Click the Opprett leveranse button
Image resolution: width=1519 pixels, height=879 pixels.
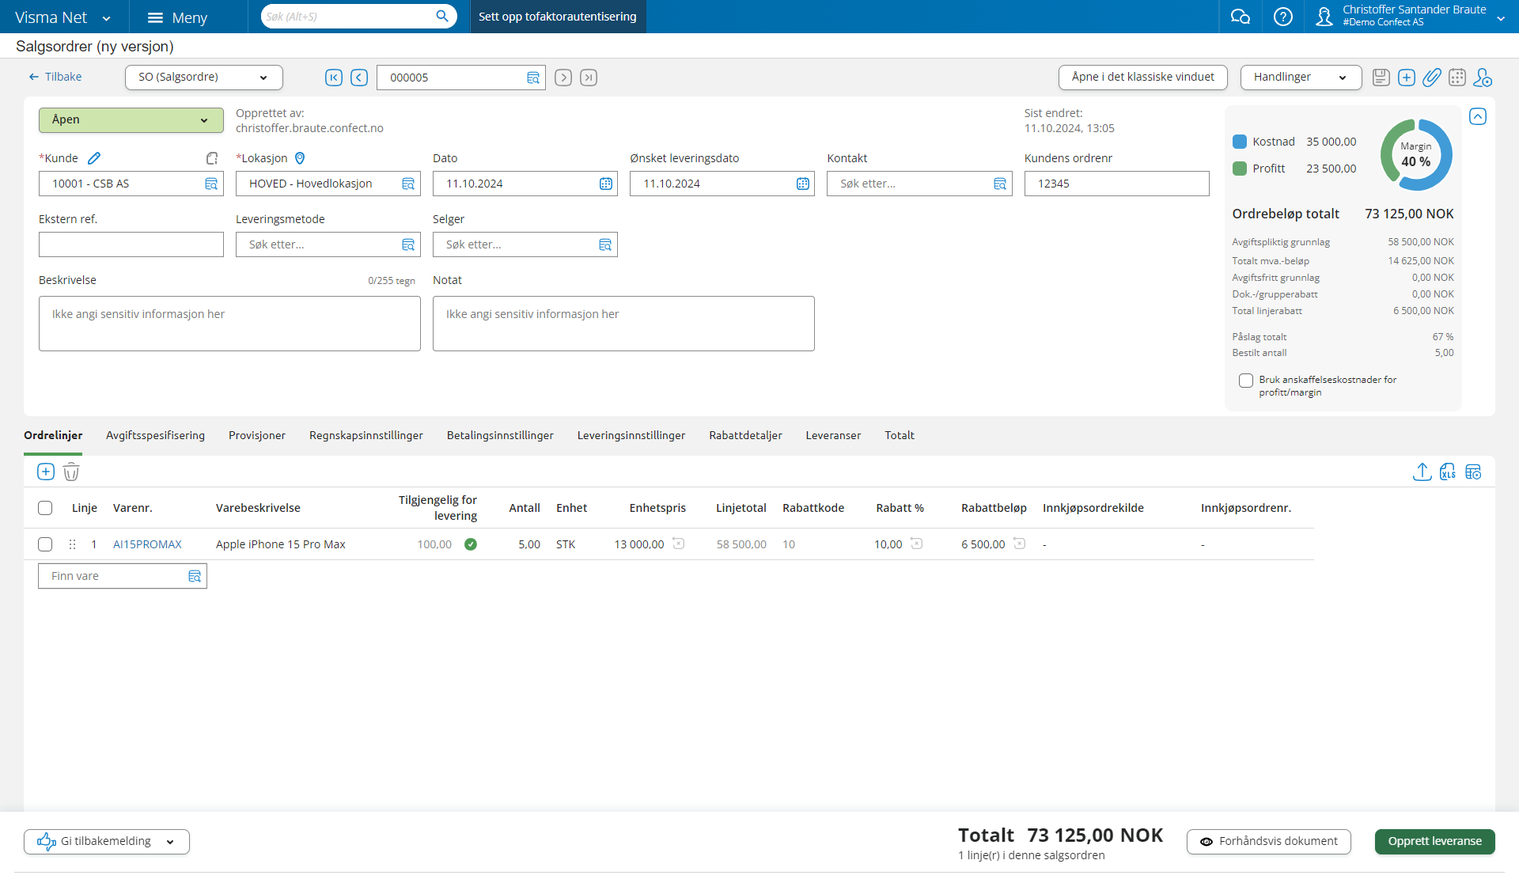click(x=1434, y=841)
